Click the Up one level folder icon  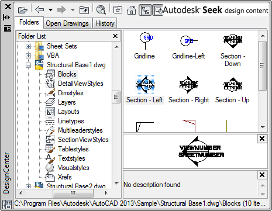(x=84, y=10)
